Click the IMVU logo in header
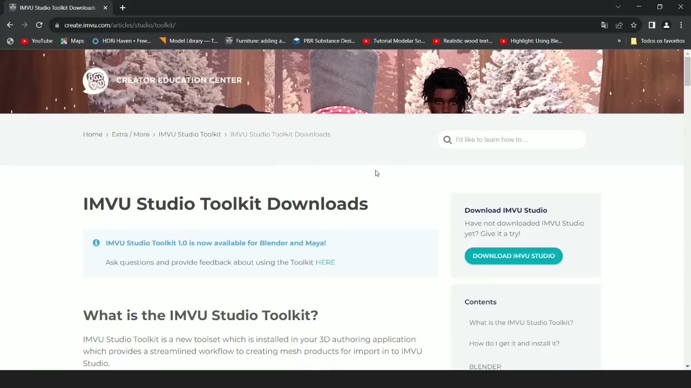Viewport: 691px width, 388px height. pyautogui.click(x=96, y=81)
